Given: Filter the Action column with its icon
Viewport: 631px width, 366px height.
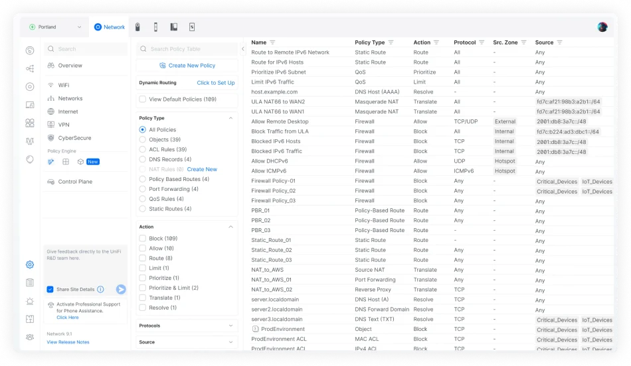Looking at the screenshot, I should tap(436, 42).
